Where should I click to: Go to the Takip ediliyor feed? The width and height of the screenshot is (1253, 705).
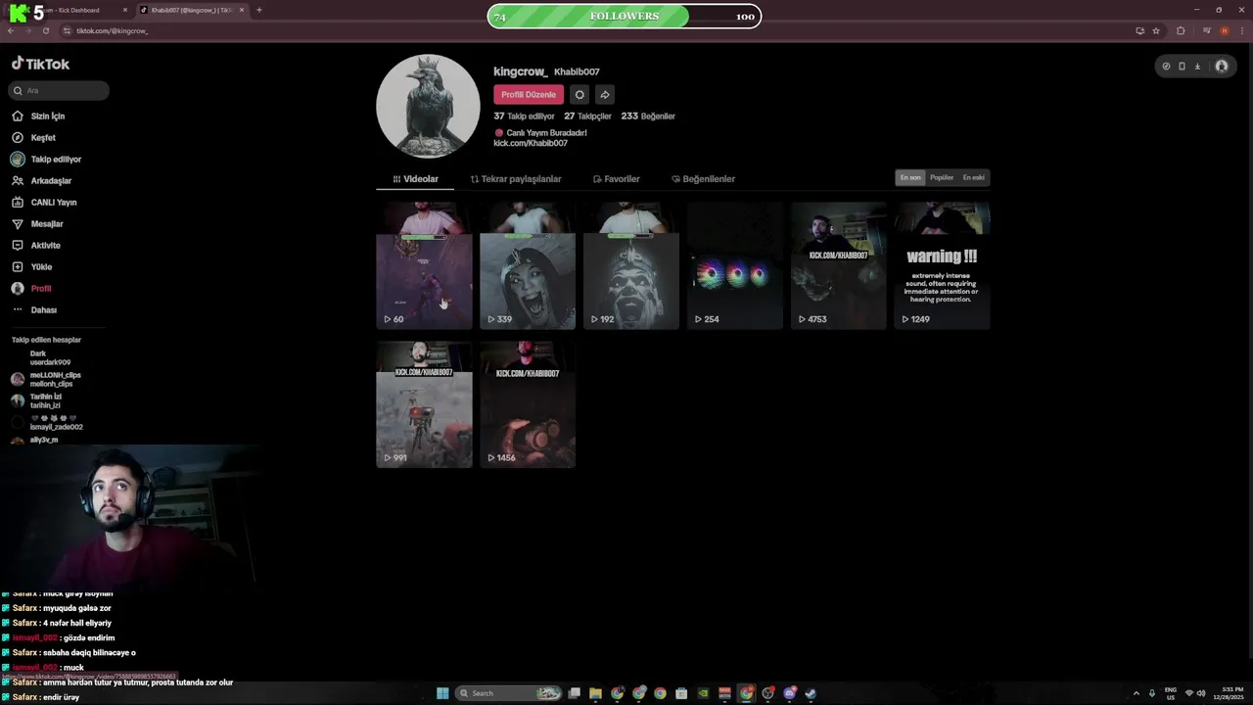46,159
